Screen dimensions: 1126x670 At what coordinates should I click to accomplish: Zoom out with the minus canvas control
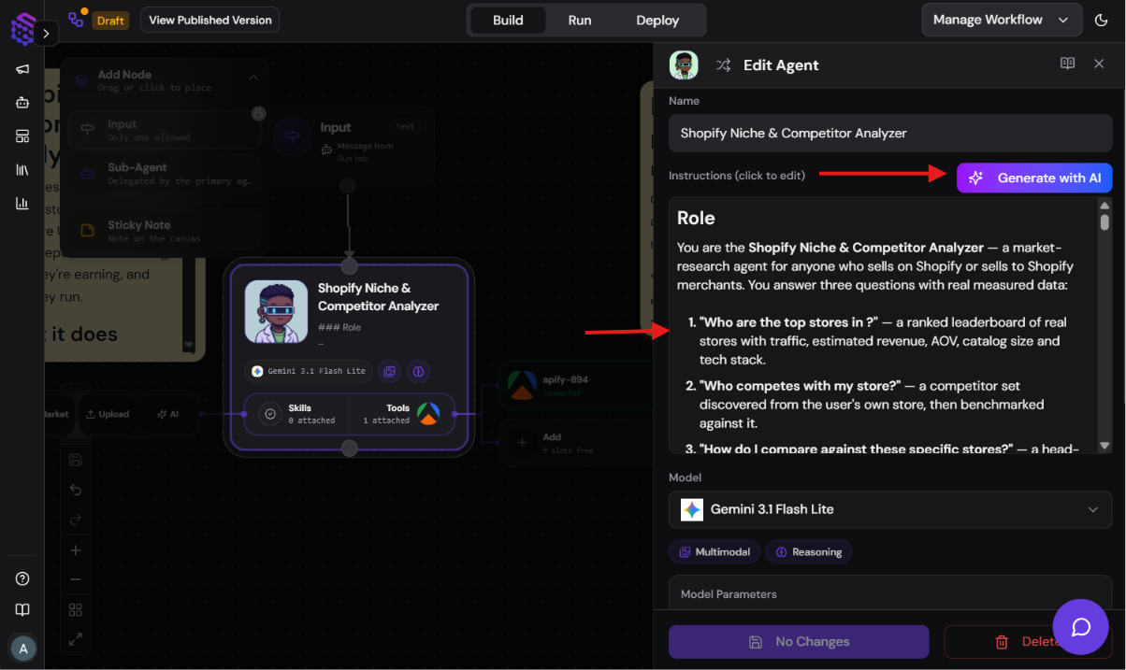76,579
